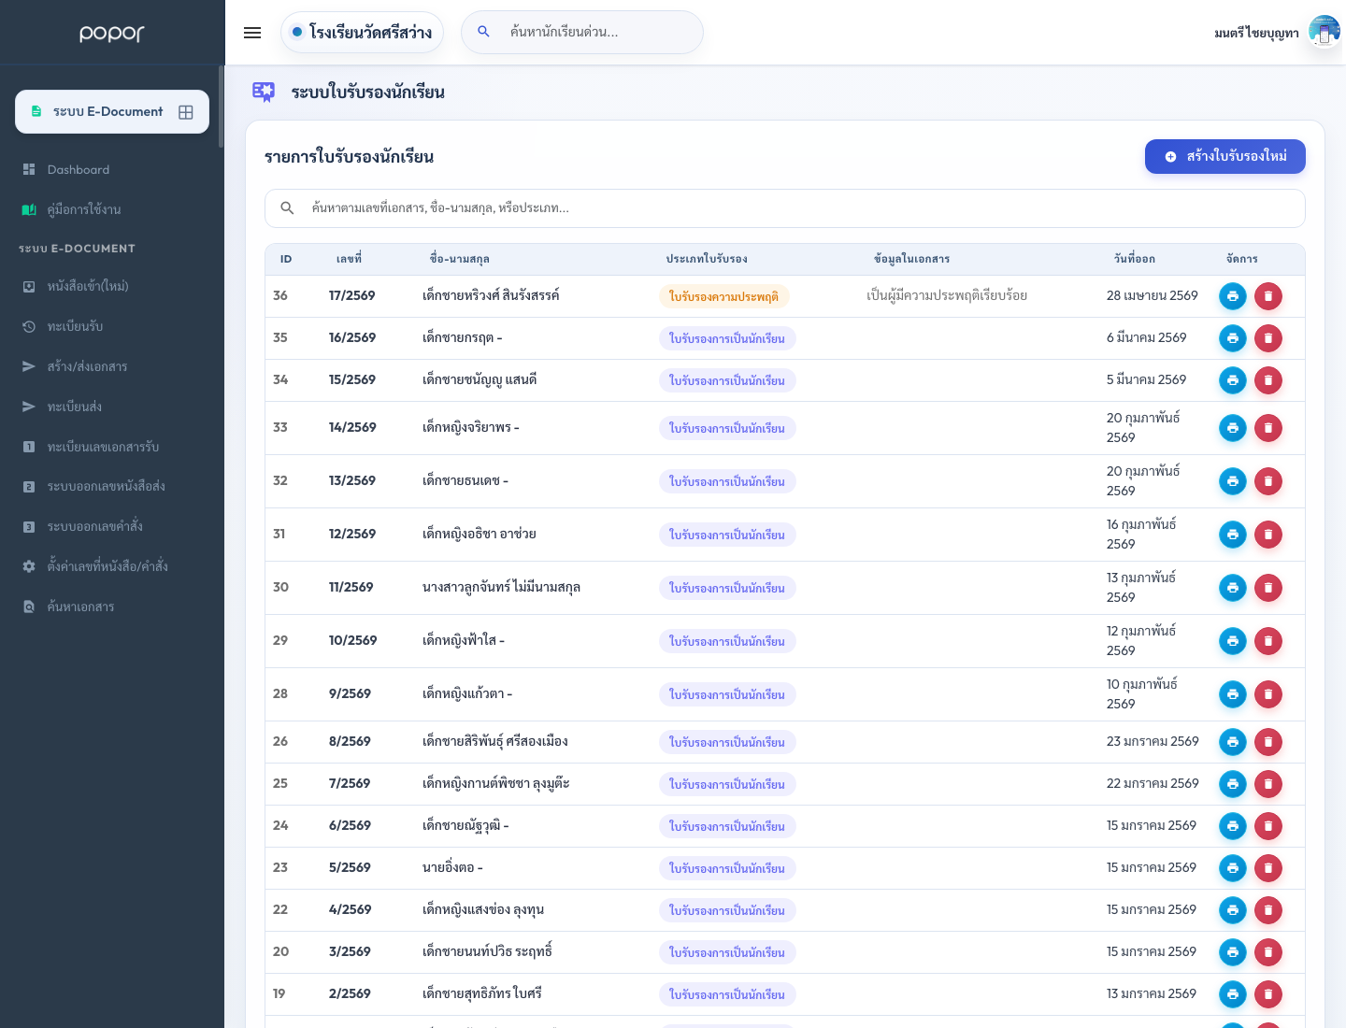The image size is (1346, 1028).
Task: Click the sidebar vertical scrollbar
Action: (222, 107)
